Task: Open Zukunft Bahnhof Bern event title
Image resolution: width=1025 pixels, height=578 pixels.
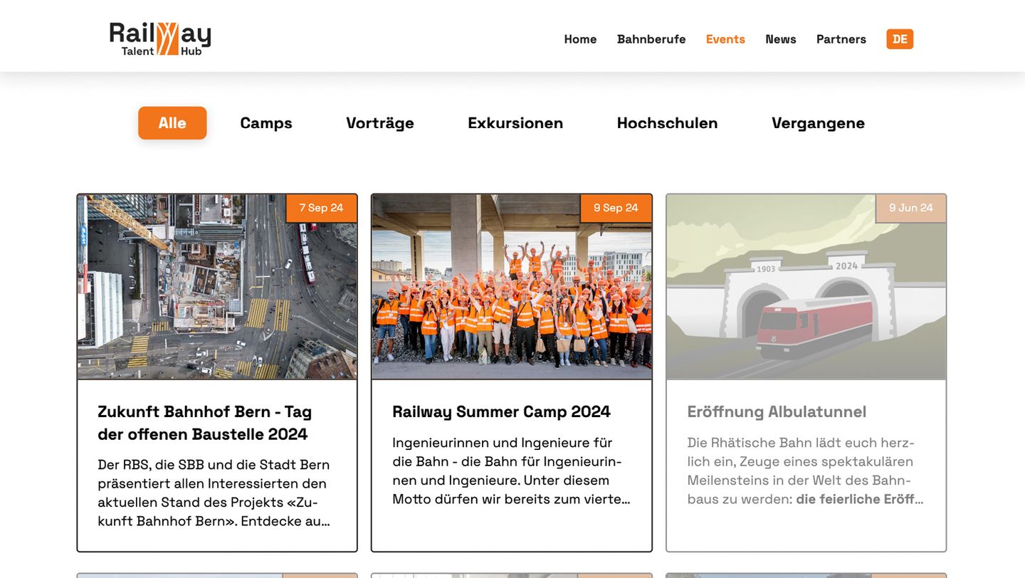Action: 205,423
